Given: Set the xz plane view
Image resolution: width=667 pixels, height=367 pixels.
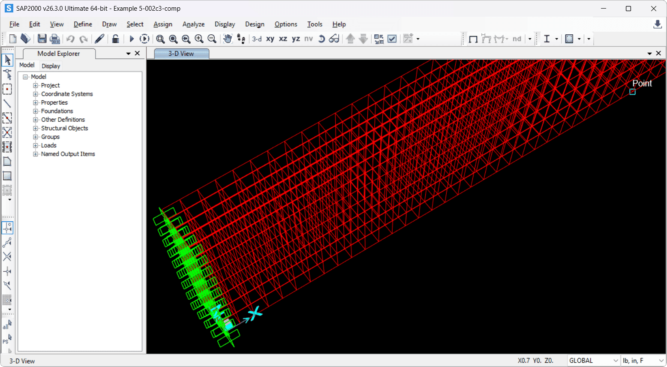Looking at the screenshot, I should 283,39.
